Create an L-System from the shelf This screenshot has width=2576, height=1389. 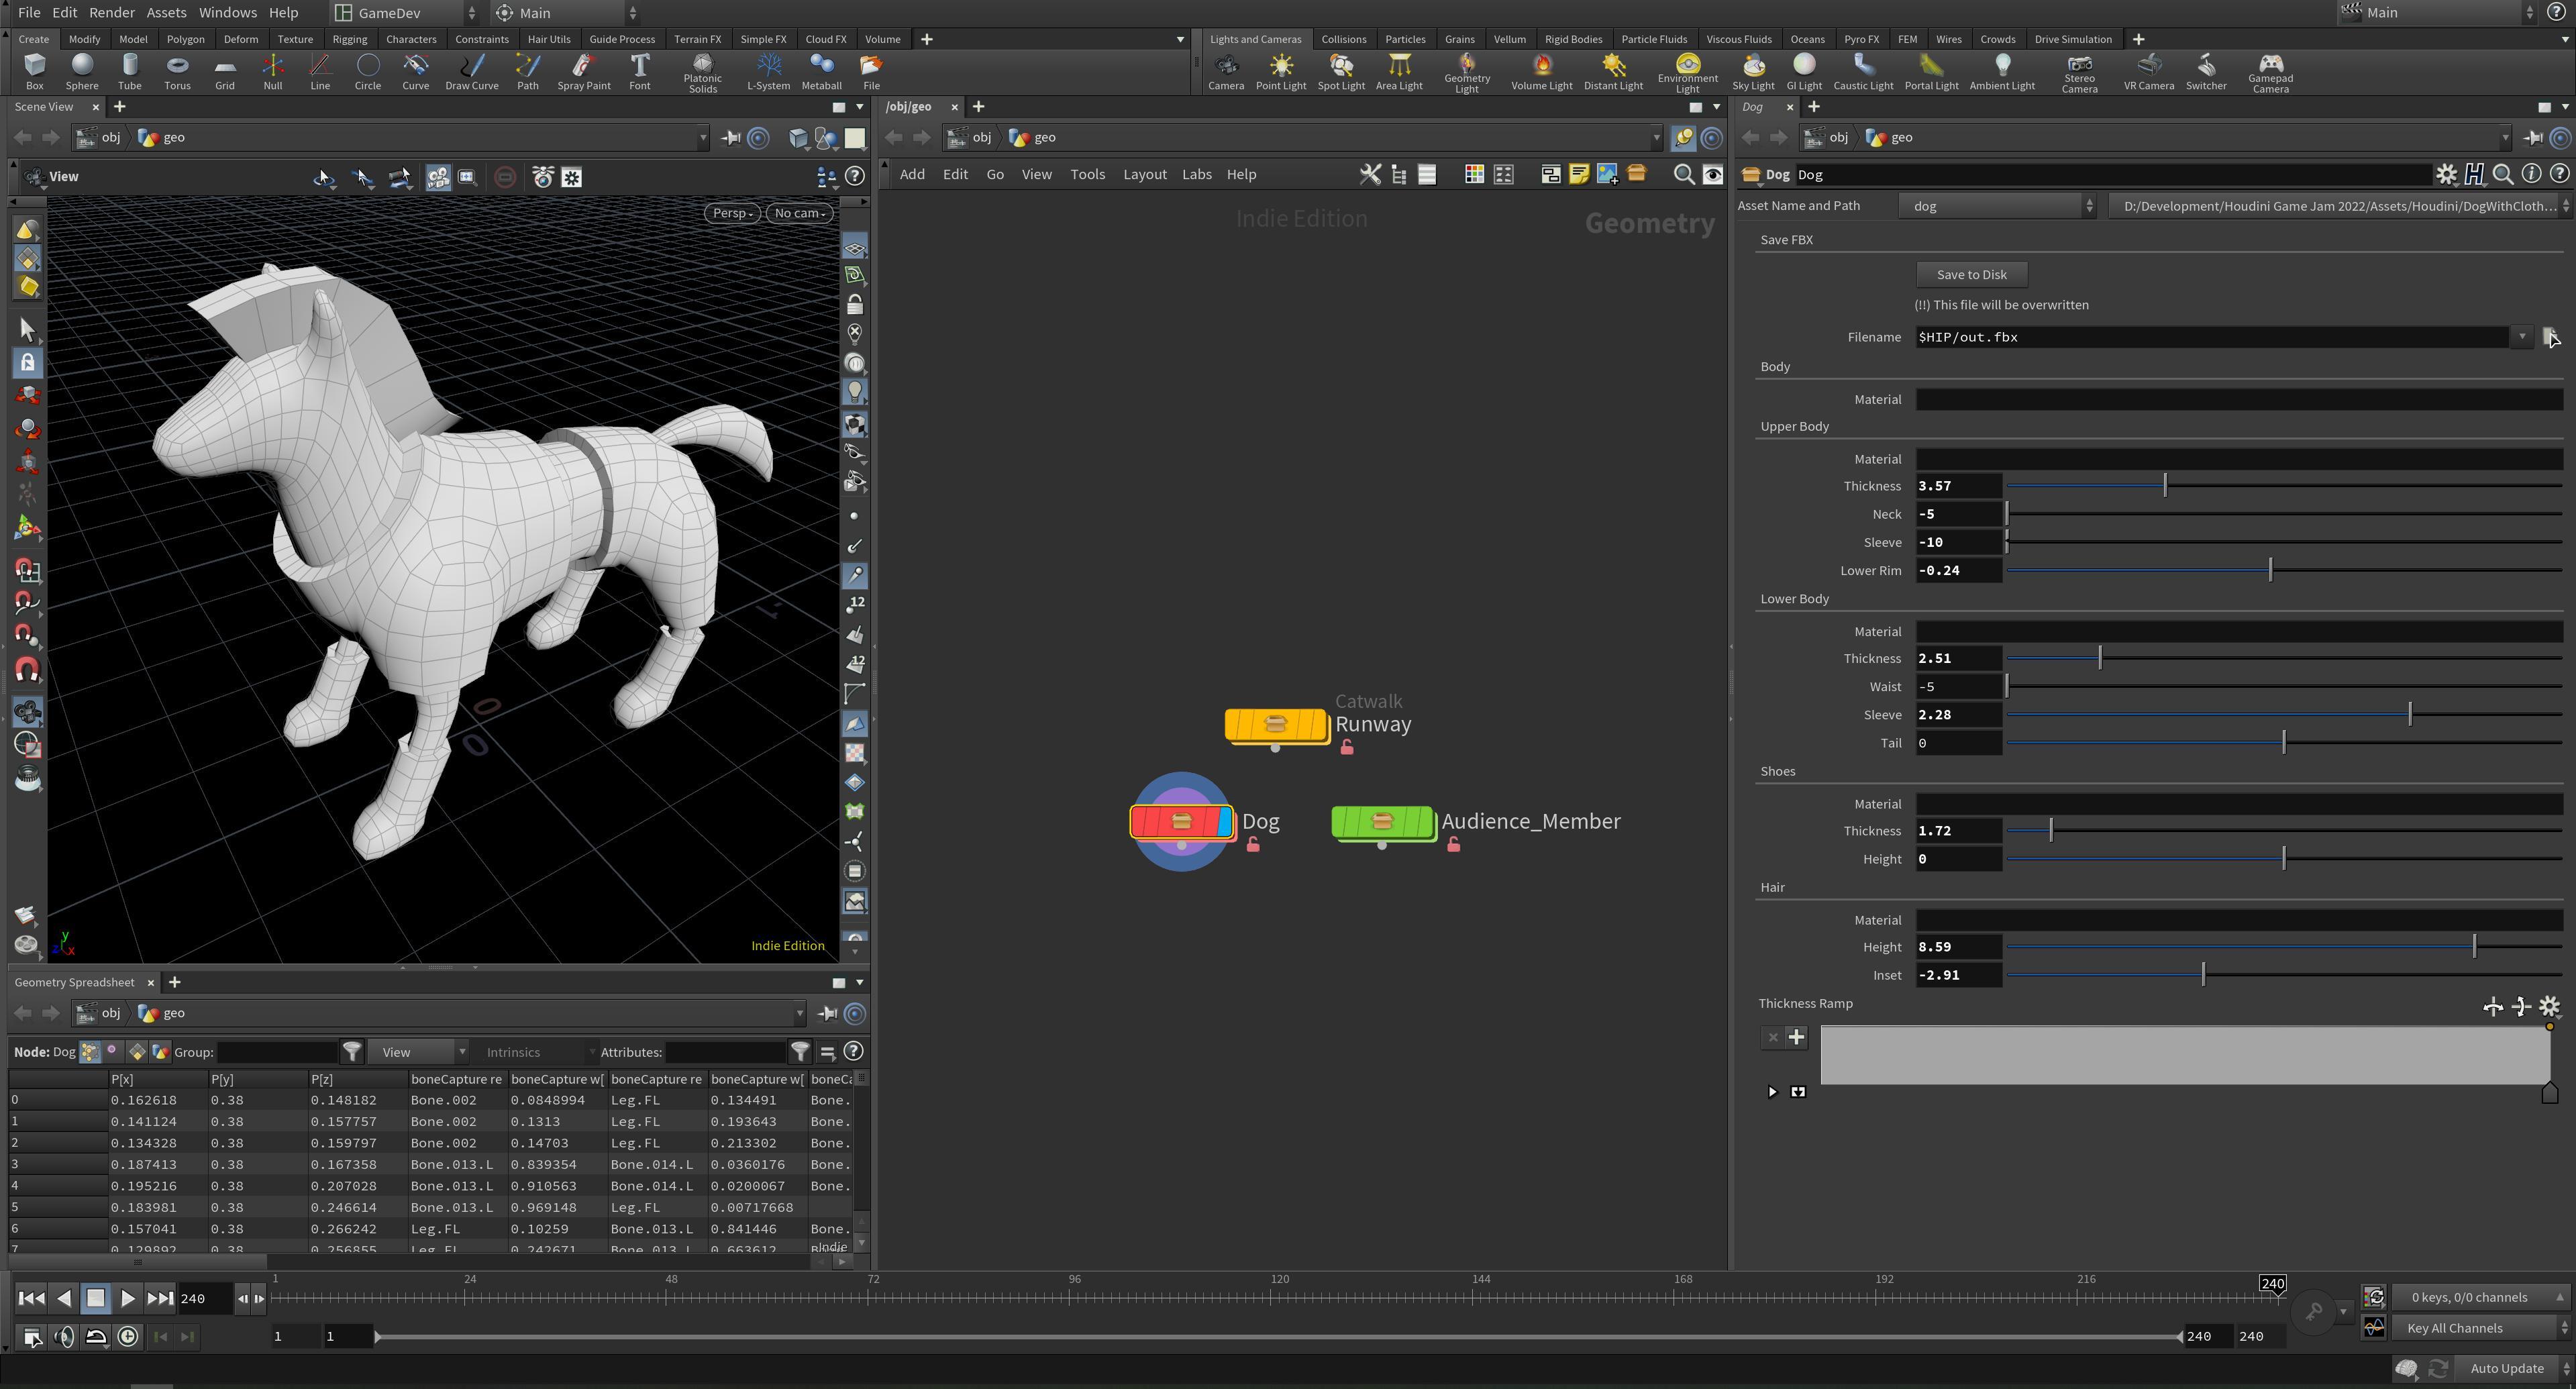(x=768, y=71)
